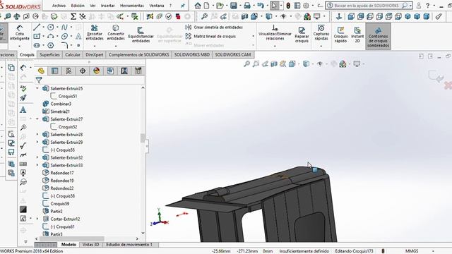Select the Cota inteligente tool
452x254 pixels.
[x=19, y=33]
